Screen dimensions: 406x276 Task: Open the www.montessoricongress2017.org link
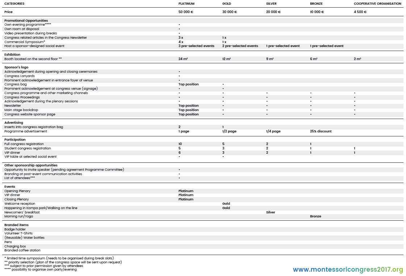click(x=348, y=269)
